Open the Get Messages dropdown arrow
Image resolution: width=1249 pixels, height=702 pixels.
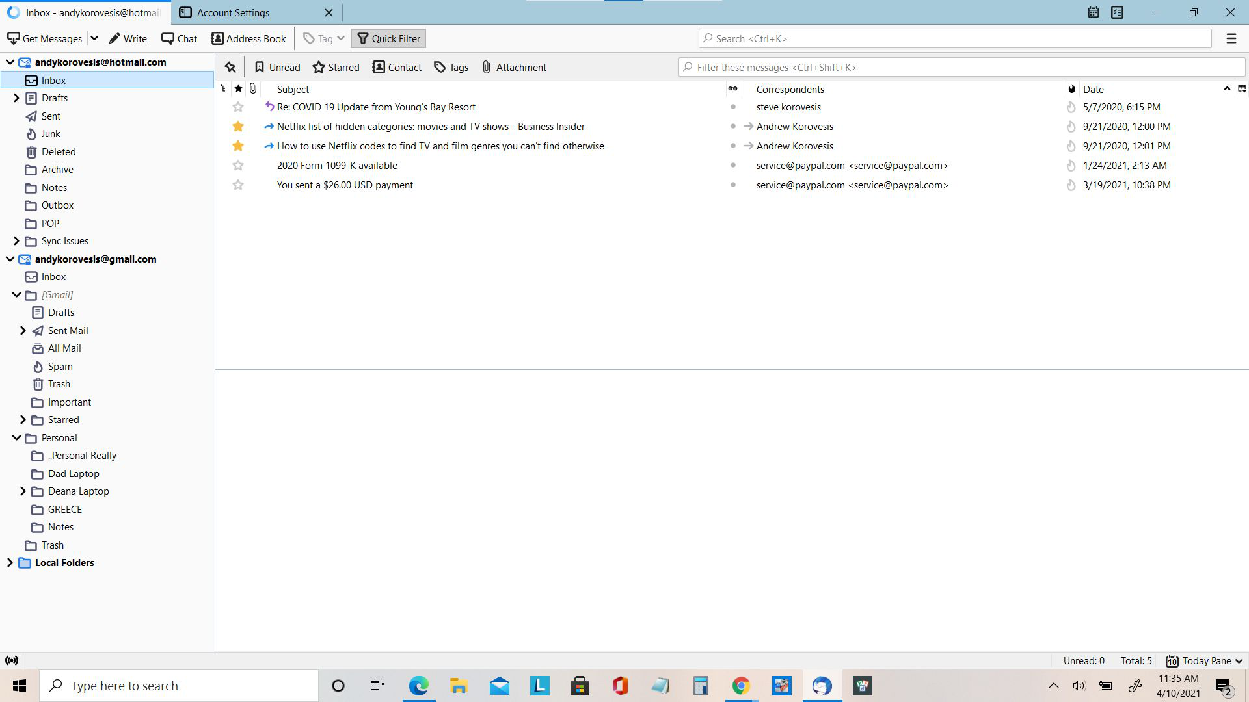pos(94,39)
